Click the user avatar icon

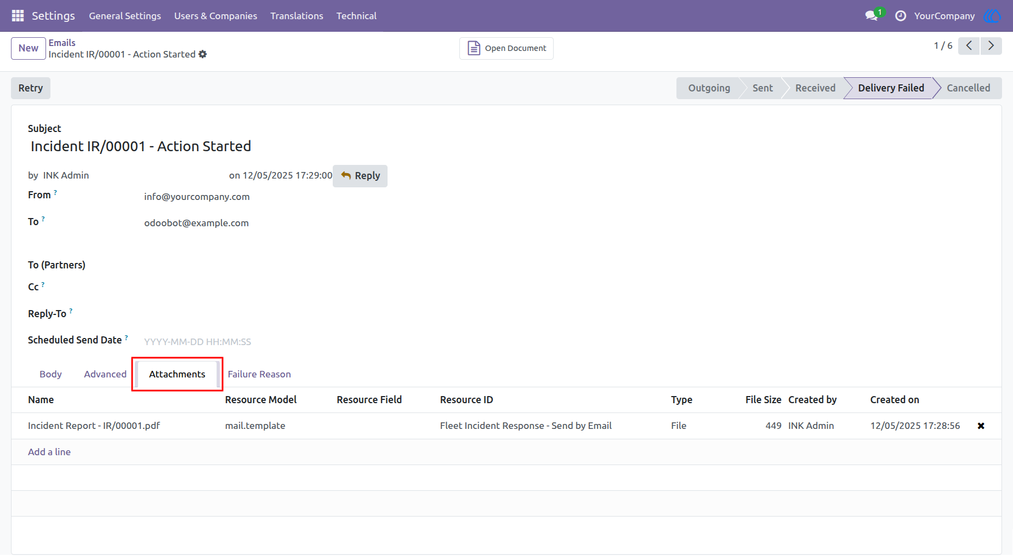point(992,16)
